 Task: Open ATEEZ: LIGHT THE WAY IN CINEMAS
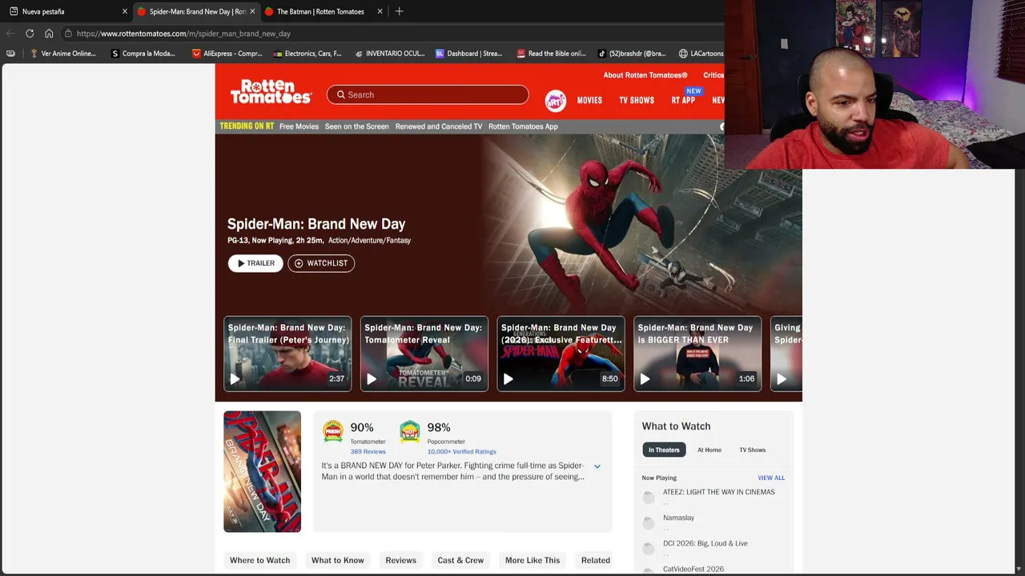[x=719, y=492]
